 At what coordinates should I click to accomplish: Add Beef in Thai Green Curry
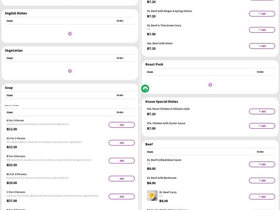(262, 30)
